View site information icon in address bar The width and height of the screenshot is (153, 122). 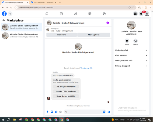[17, 8]
